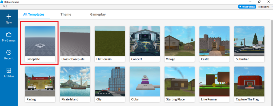Select the Pirate Island template thumbnail

(x=75, y=82)
